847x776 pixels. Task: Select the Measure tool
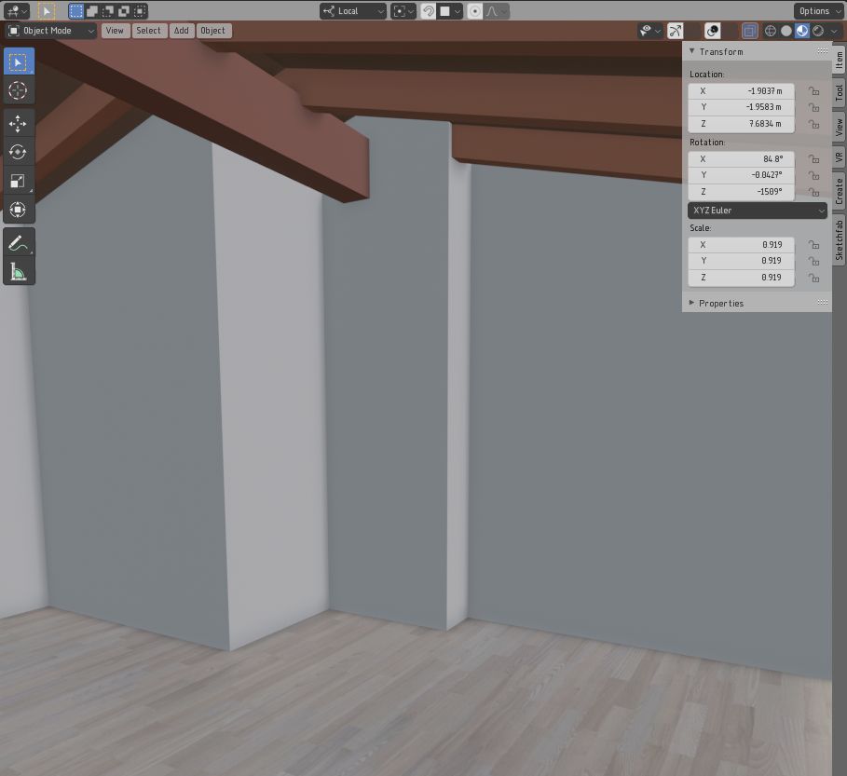[x=19, y=271]
